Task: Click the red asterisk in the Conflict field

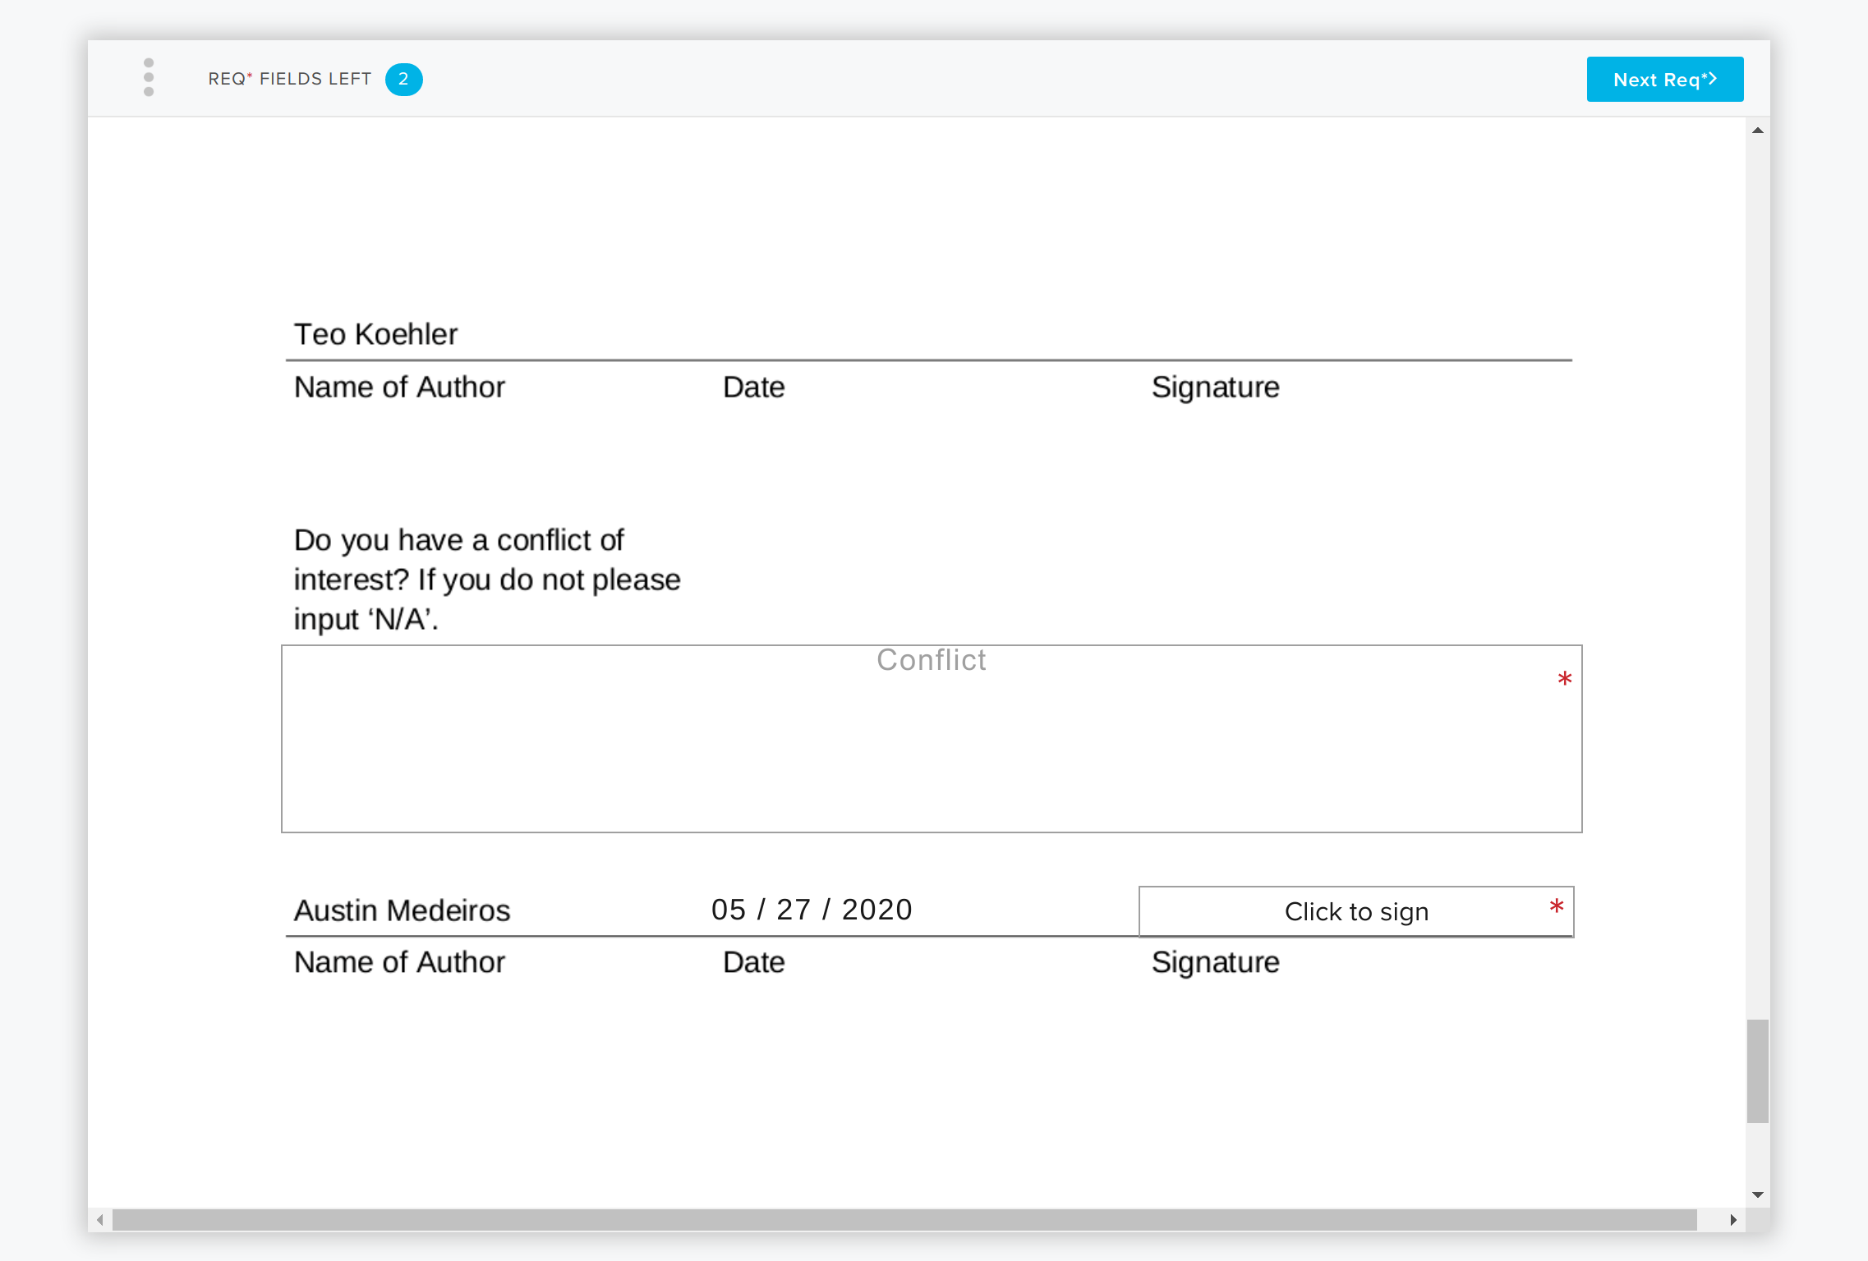Action: tap(1564, 679)
